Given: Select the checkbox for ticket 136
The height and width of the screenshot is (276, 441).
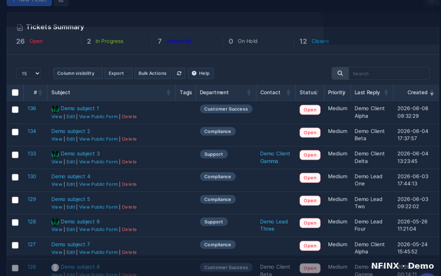Looking at the screenshot, I should [15, 109].
